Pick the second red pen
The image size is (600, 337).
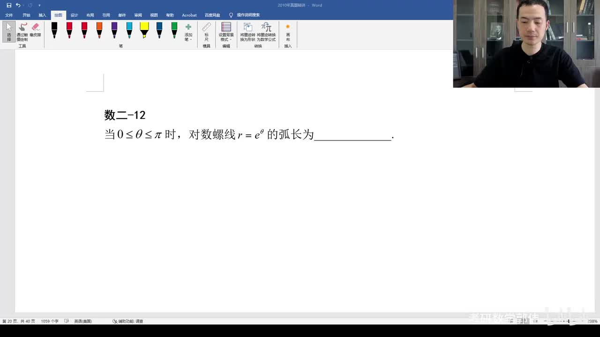(84, 30)
